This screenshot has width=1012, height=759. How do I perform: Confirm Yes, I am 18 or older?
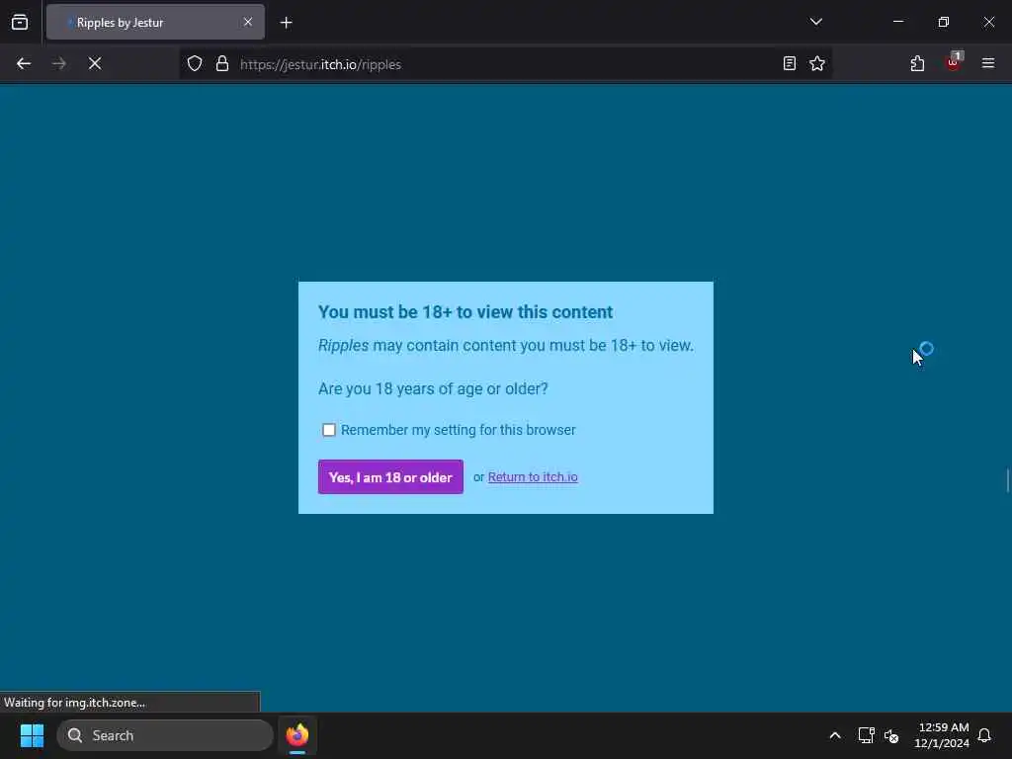[390, 477]
